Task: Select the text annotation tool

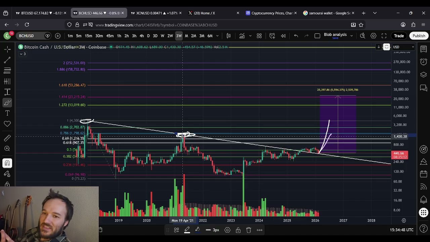Action: tap(7, 114)
